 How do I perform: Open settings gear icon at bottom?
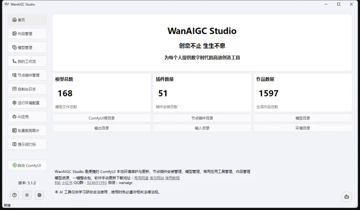(x=40, y=195)
